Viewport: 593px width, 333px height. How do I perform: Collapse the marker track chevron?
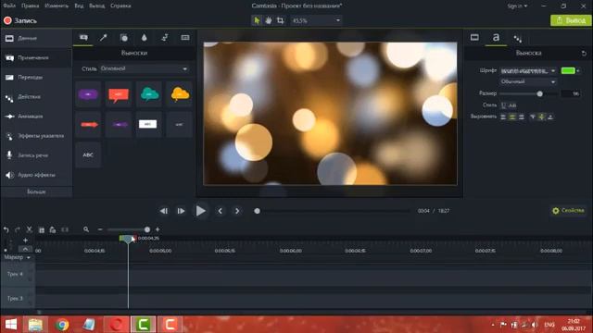tap(25, 249)
